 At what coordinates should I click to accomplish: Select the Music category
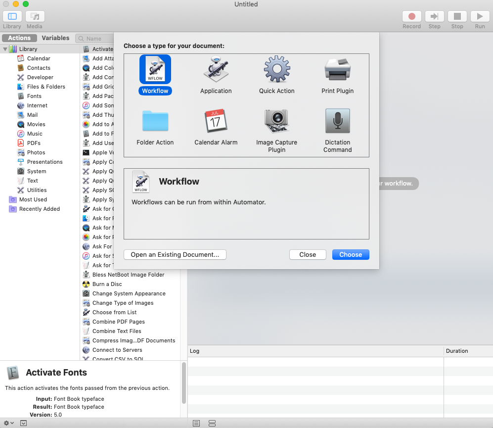pos(35,134)
